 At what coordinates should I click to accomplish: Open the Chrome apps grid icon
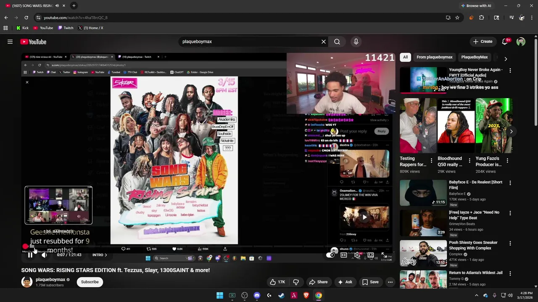pos(5,28)
